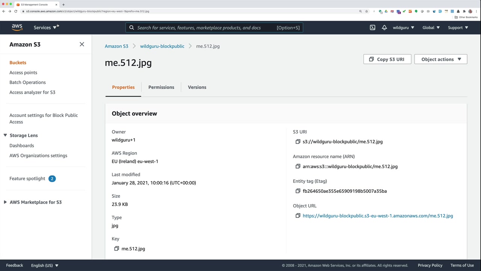The width and height of the screenshot is (481, 271).
Task: Collapse the Storage Lens section
Action: (x=5, y=135)
